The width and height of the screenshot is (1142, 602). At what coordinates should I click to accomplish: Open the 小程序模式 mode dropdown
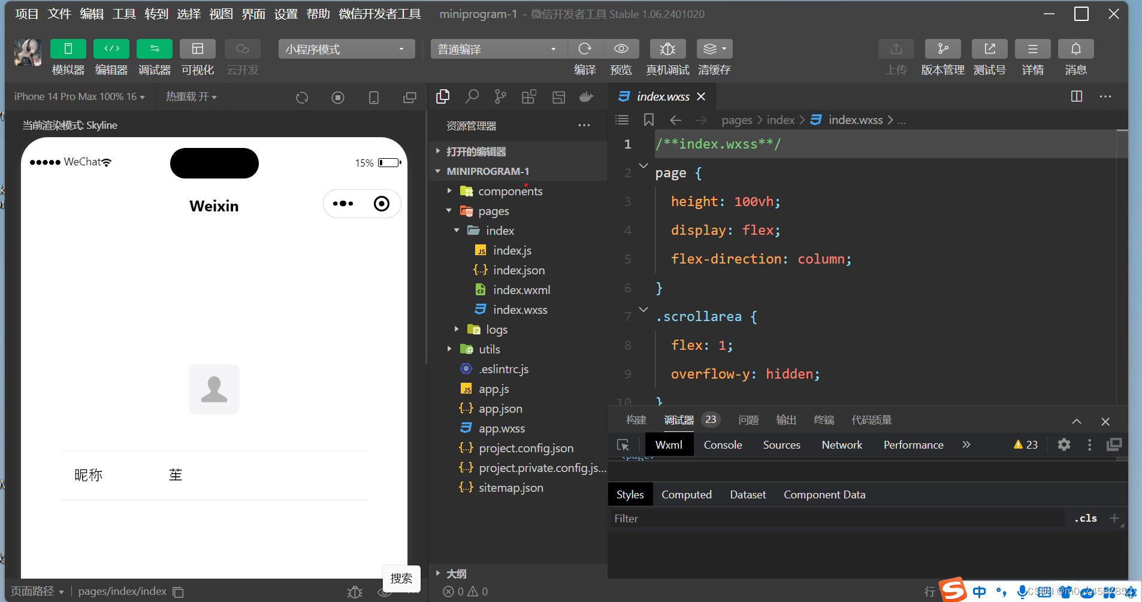[346, 49]
